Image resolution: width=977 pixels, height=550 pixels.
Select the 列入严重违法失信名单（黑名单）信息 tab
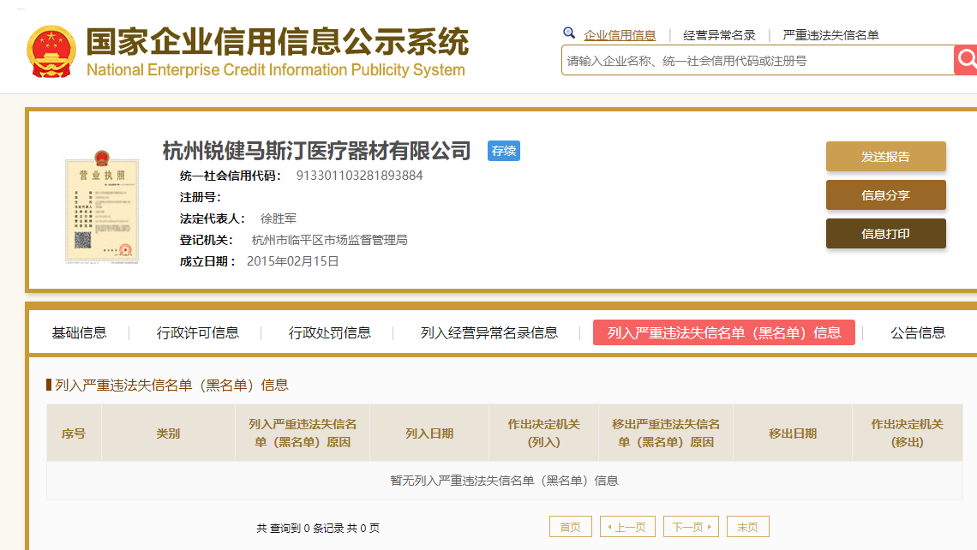tap(724, 332)
